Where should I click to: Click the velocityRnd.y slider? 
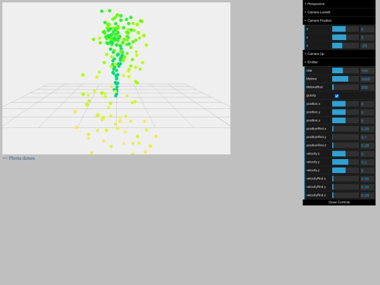[x=346, y=187]
